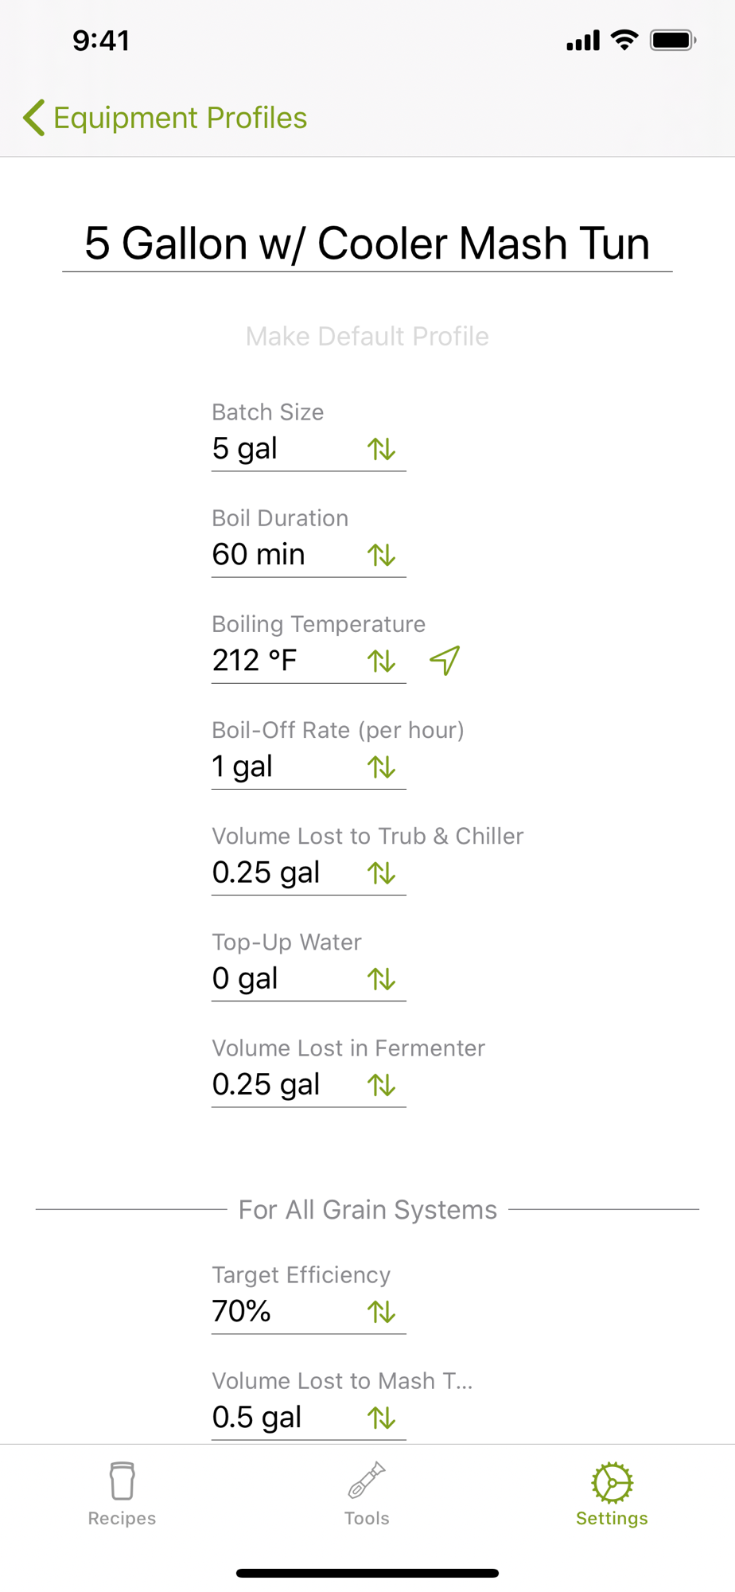Tap the Volume Lost to Mash Tun swap arrows

pos(382,1418)
